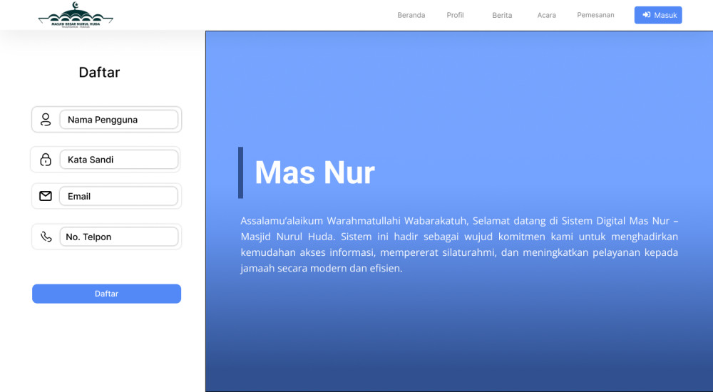Focus the Nama Pengguna text field
The width and height of the screenshot is (713, 392).
pos(118,120)
